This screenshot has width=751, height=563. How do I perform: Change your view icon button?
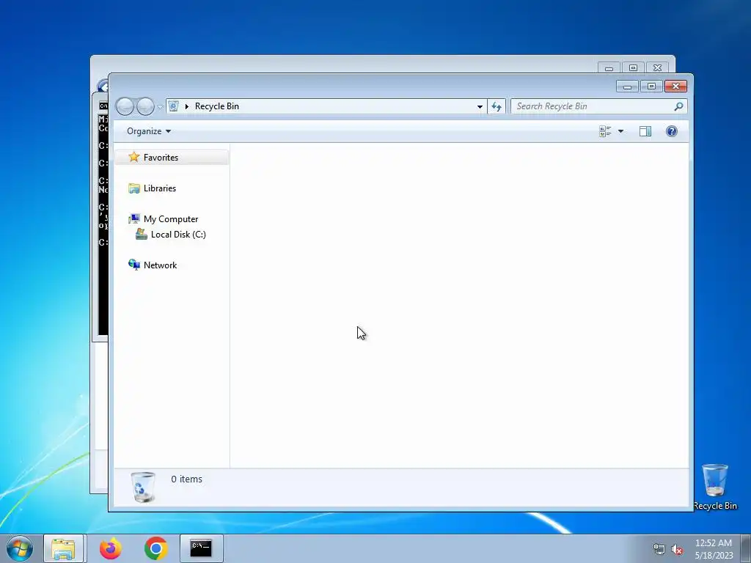[x=605, y=131]
